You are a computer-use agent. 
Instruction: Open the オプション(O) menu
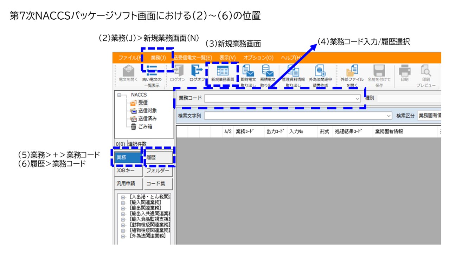click(258, 58)
